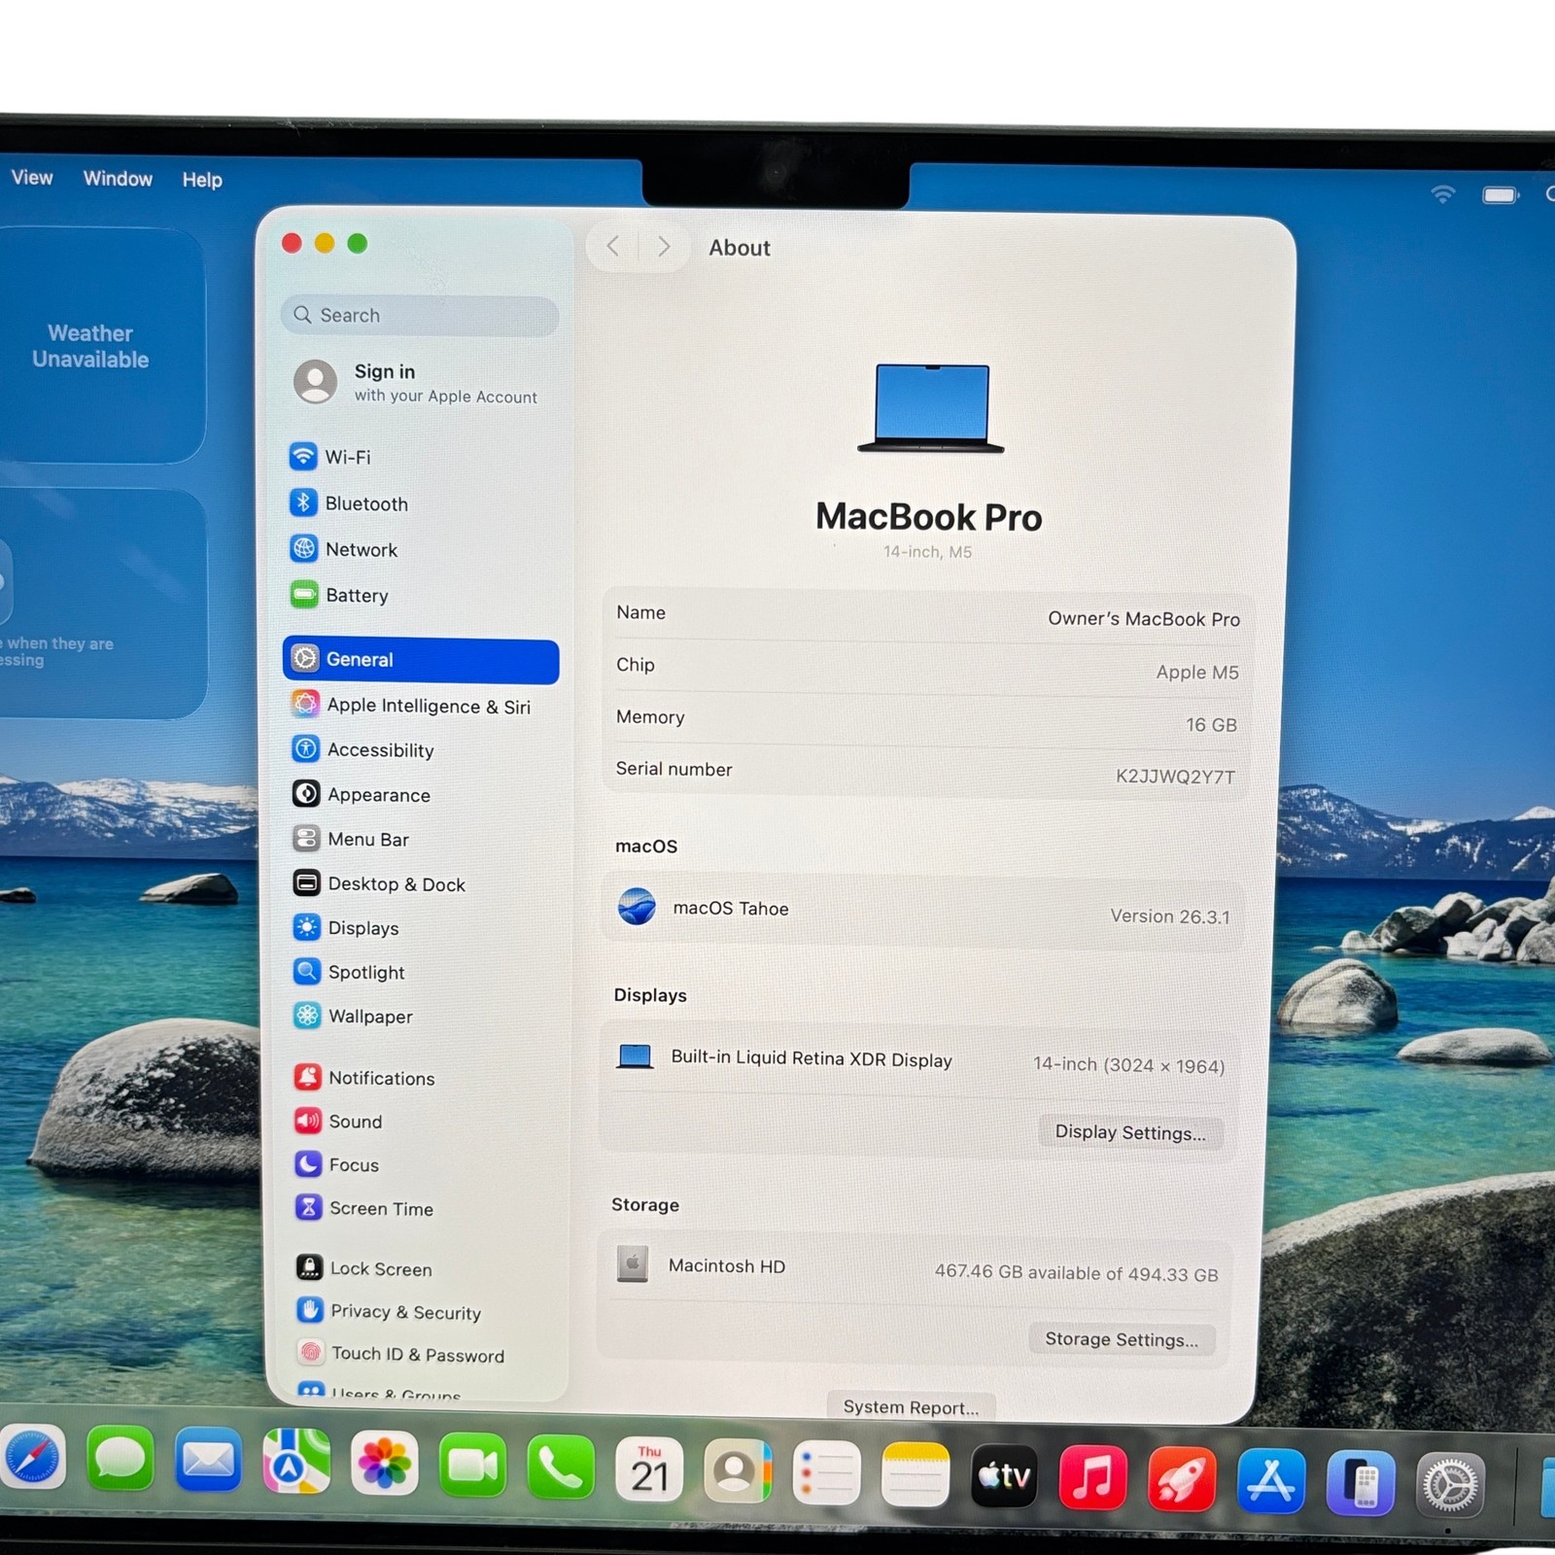Click the battery status menu bar icon
The image size is (1555, 1555).
coord(1501,195)
